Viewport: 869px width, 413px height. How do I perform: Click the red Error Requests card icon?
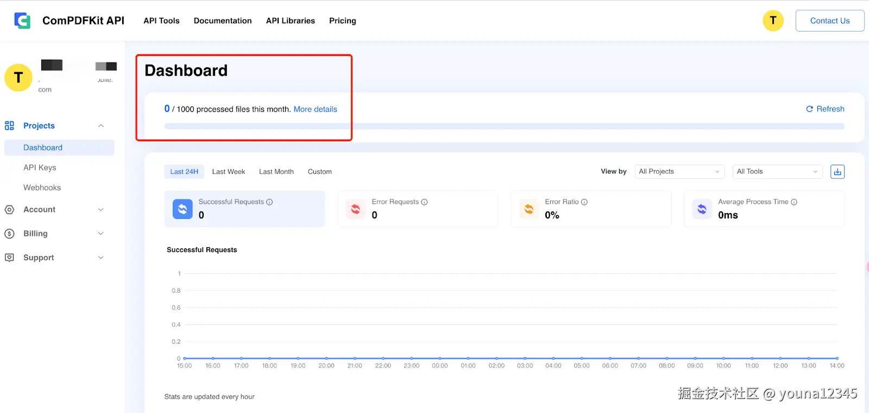tap(356, 209)
